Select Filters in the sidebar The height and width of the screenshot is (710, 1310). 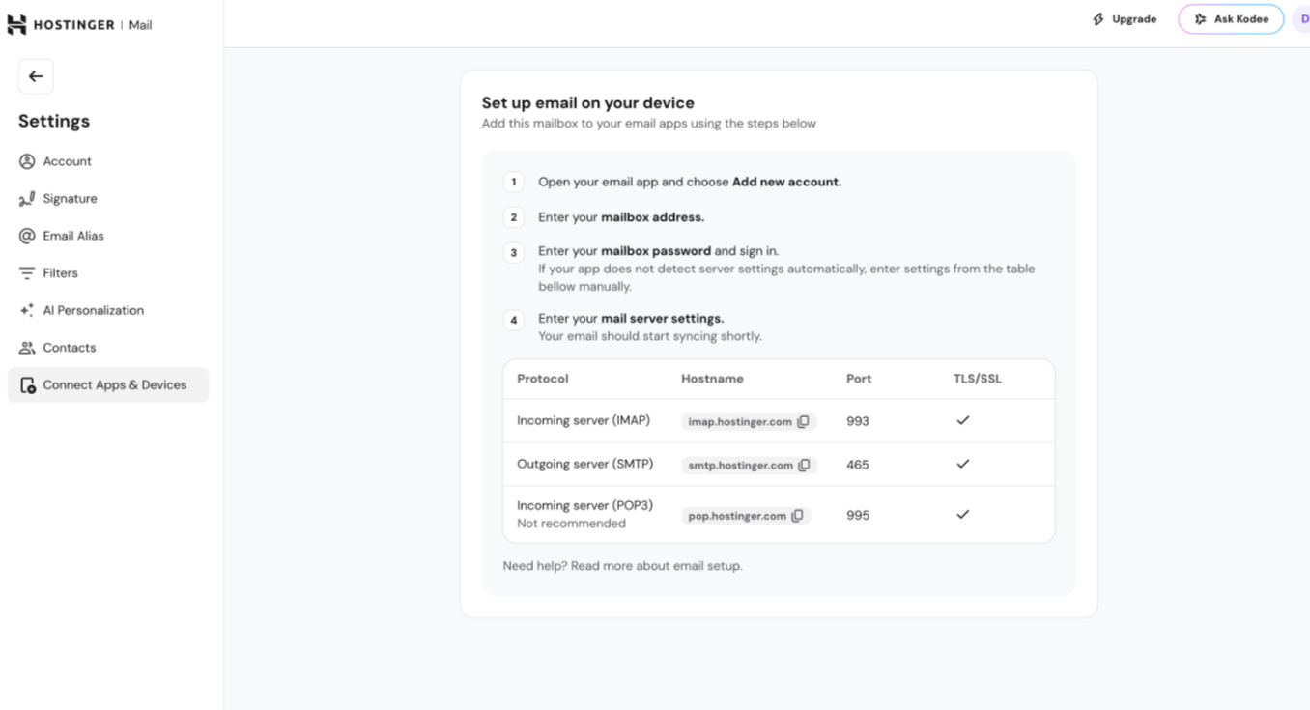click(x=60, y=273)
